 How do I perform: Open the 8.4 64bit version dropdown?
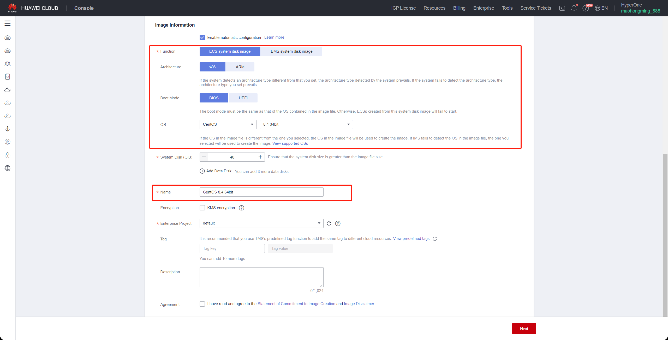point(306,124)
